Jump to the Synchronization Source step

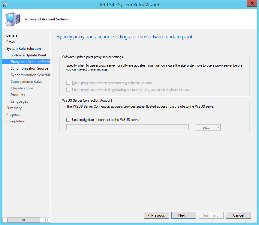click(29, 68)
